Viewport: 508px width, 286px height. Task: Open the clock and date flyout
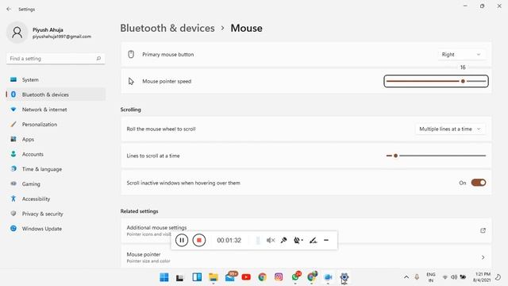pos(482,277)
